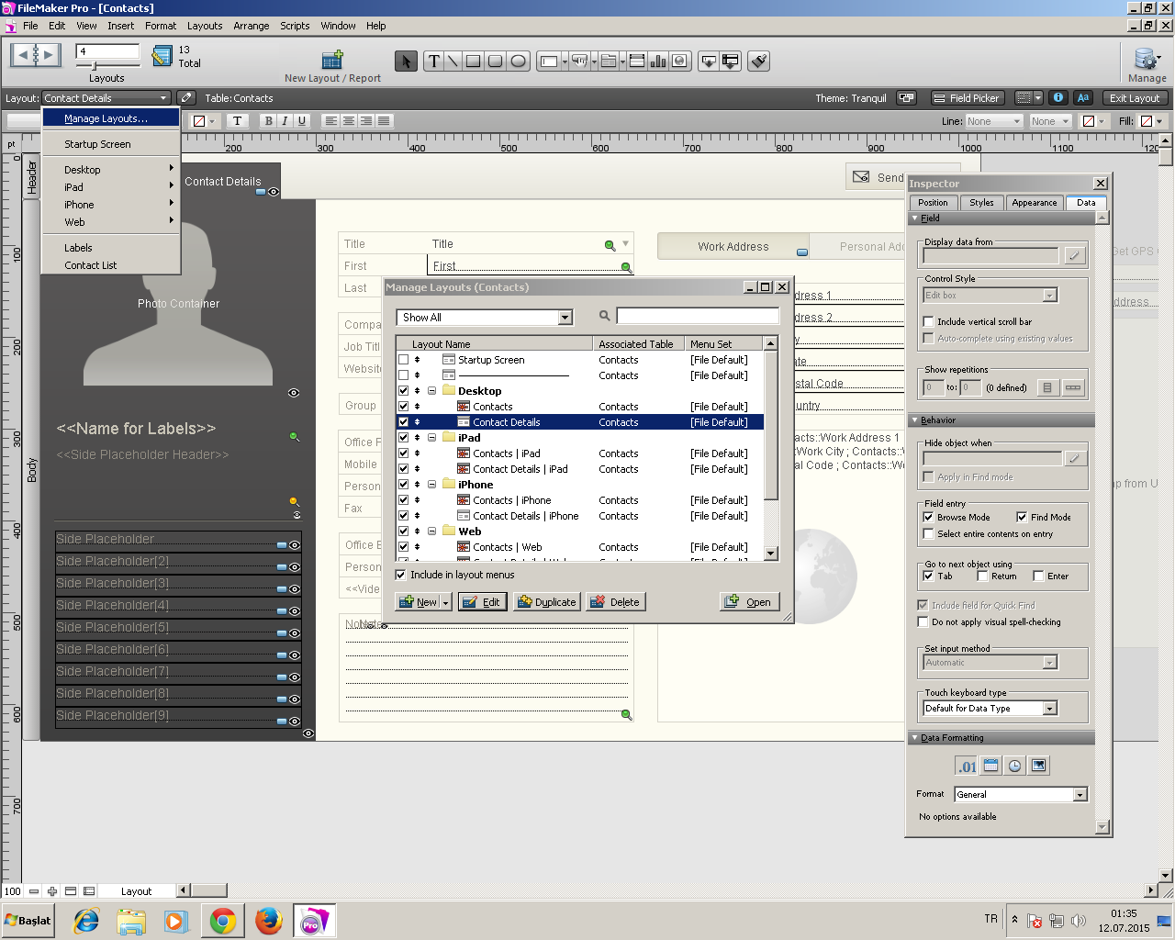
Task: Select the Line drawing tool
Action: [x=453, y=62]
